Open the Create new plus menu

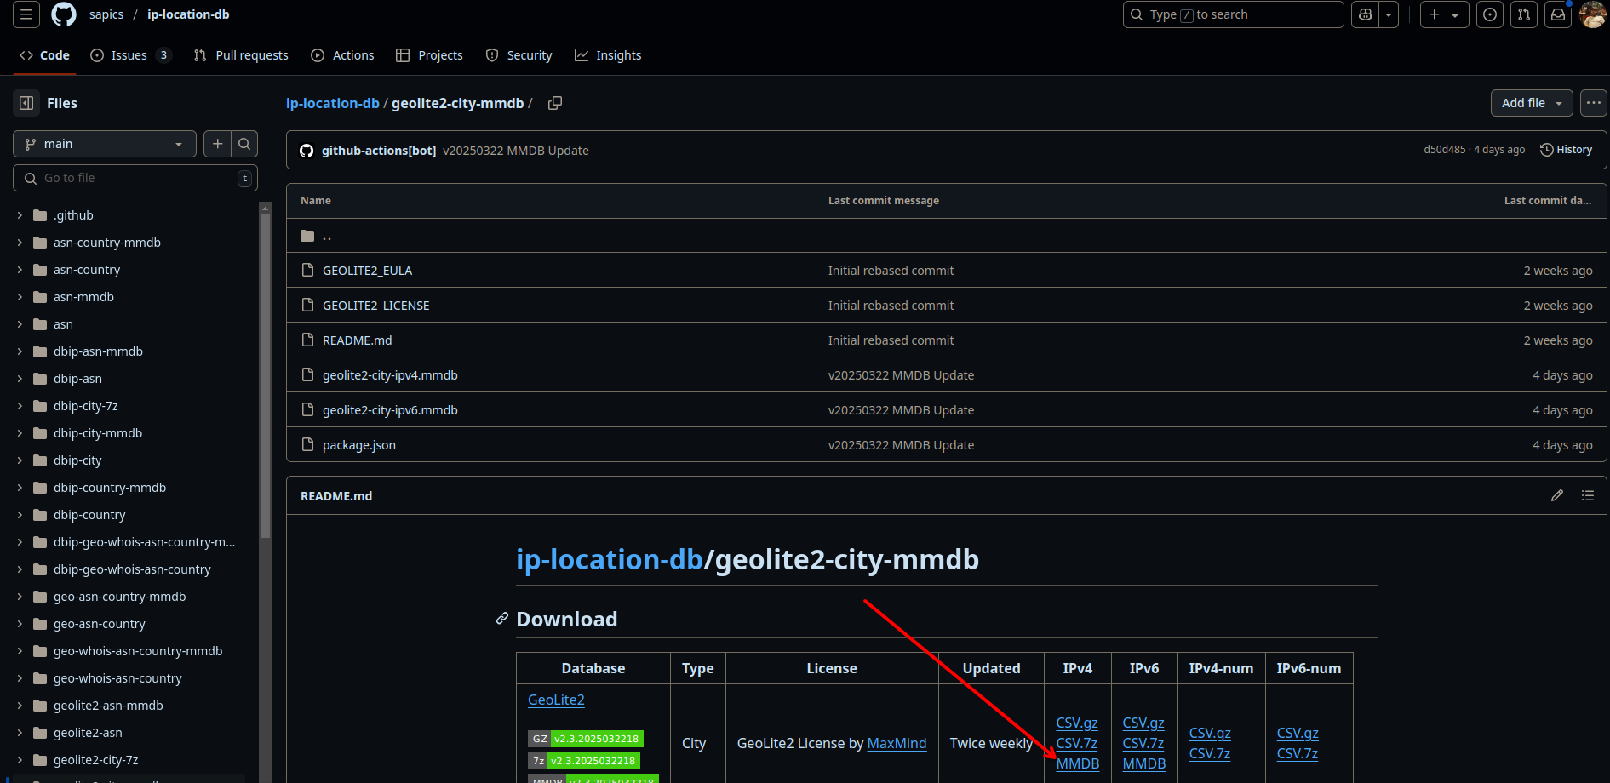[1444, 14]
